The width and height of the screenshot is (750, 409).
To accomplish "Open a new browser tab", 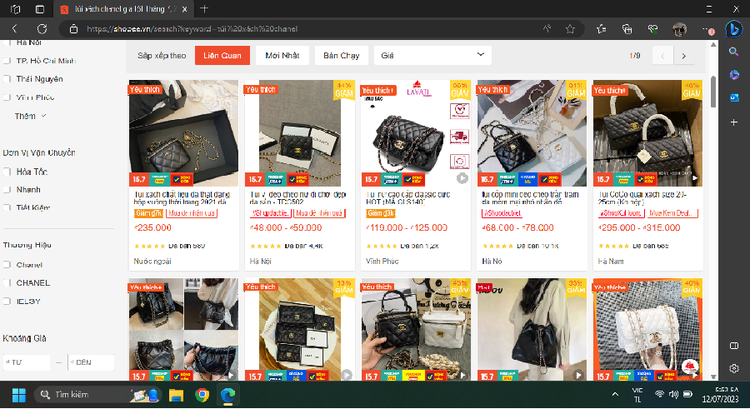I will click(205, 8).
